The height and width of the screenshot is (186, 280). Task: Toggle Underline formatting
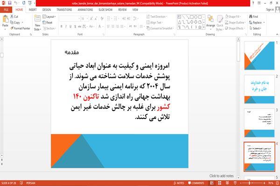click(x=70, y=27)
